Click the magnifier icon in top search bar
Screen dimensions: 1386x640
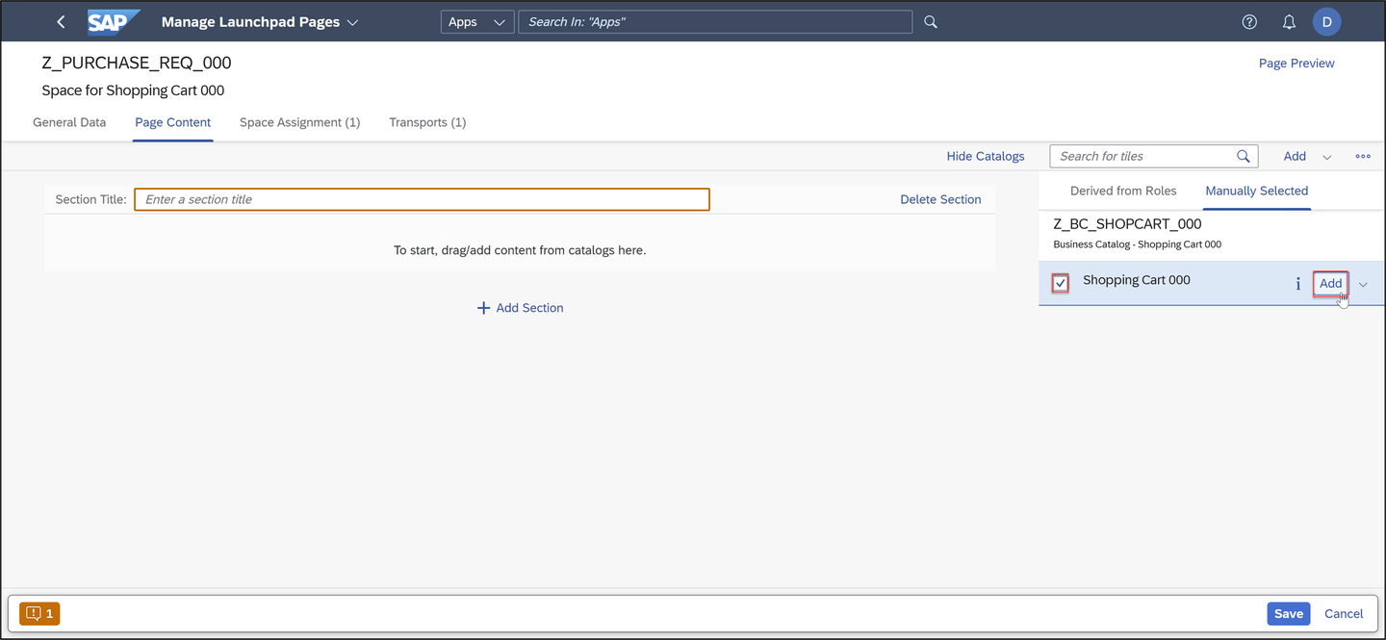pyautogui.click(x=931, y=21)
